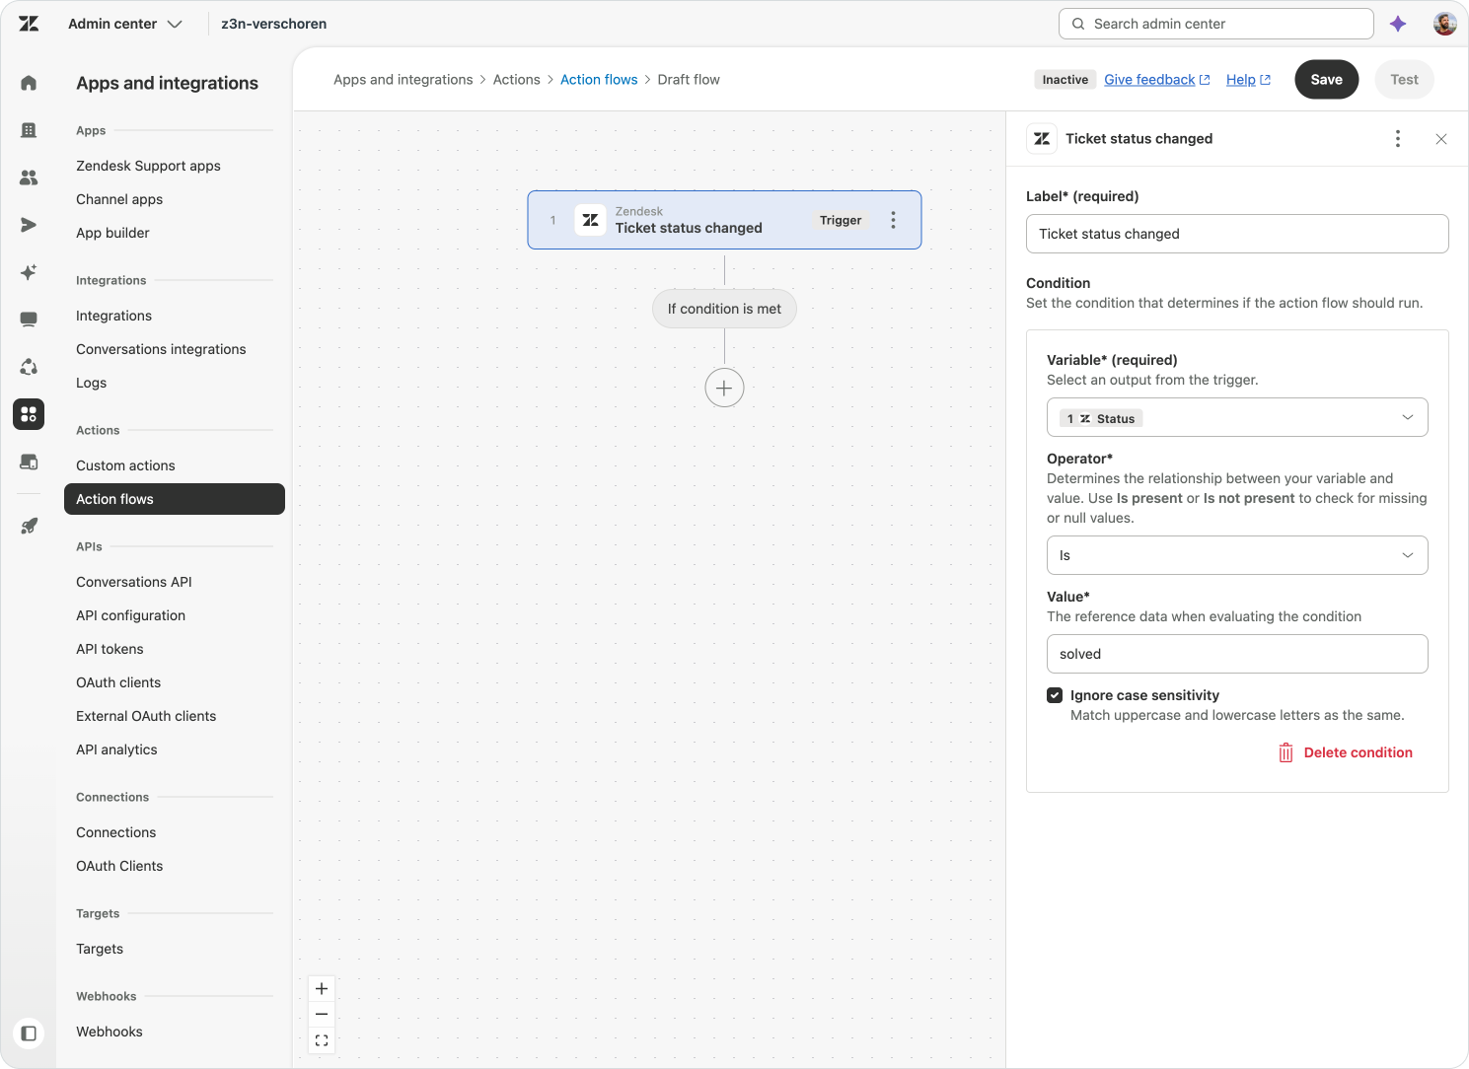1469x1069 pixels.
Task: Open the Home icon in left rail
Action: click(x=29, y=83)
